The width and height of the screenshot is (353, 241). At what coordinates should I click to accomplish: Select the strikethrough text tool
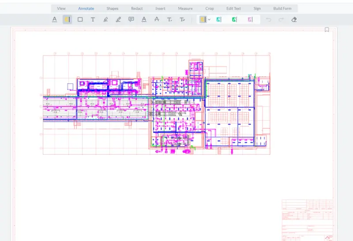(x=157, y=19)
